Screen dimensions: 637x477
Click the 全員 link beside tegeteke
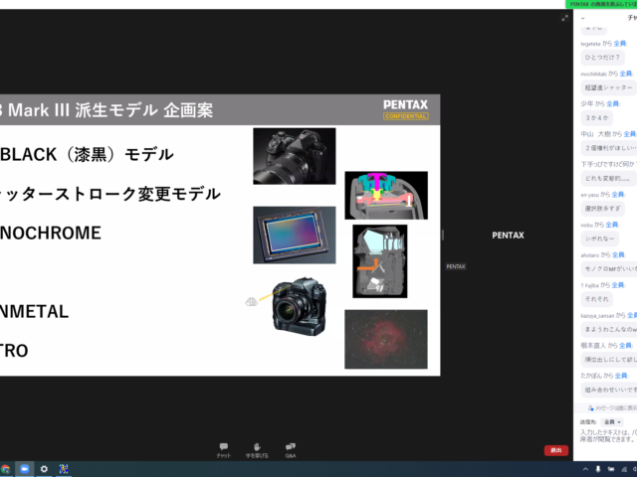(619, 44)
